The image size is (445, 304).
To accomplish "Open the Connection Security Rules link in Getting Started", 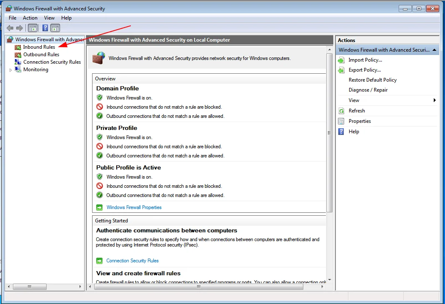I will pyautogui.click(x=132, y=261).
